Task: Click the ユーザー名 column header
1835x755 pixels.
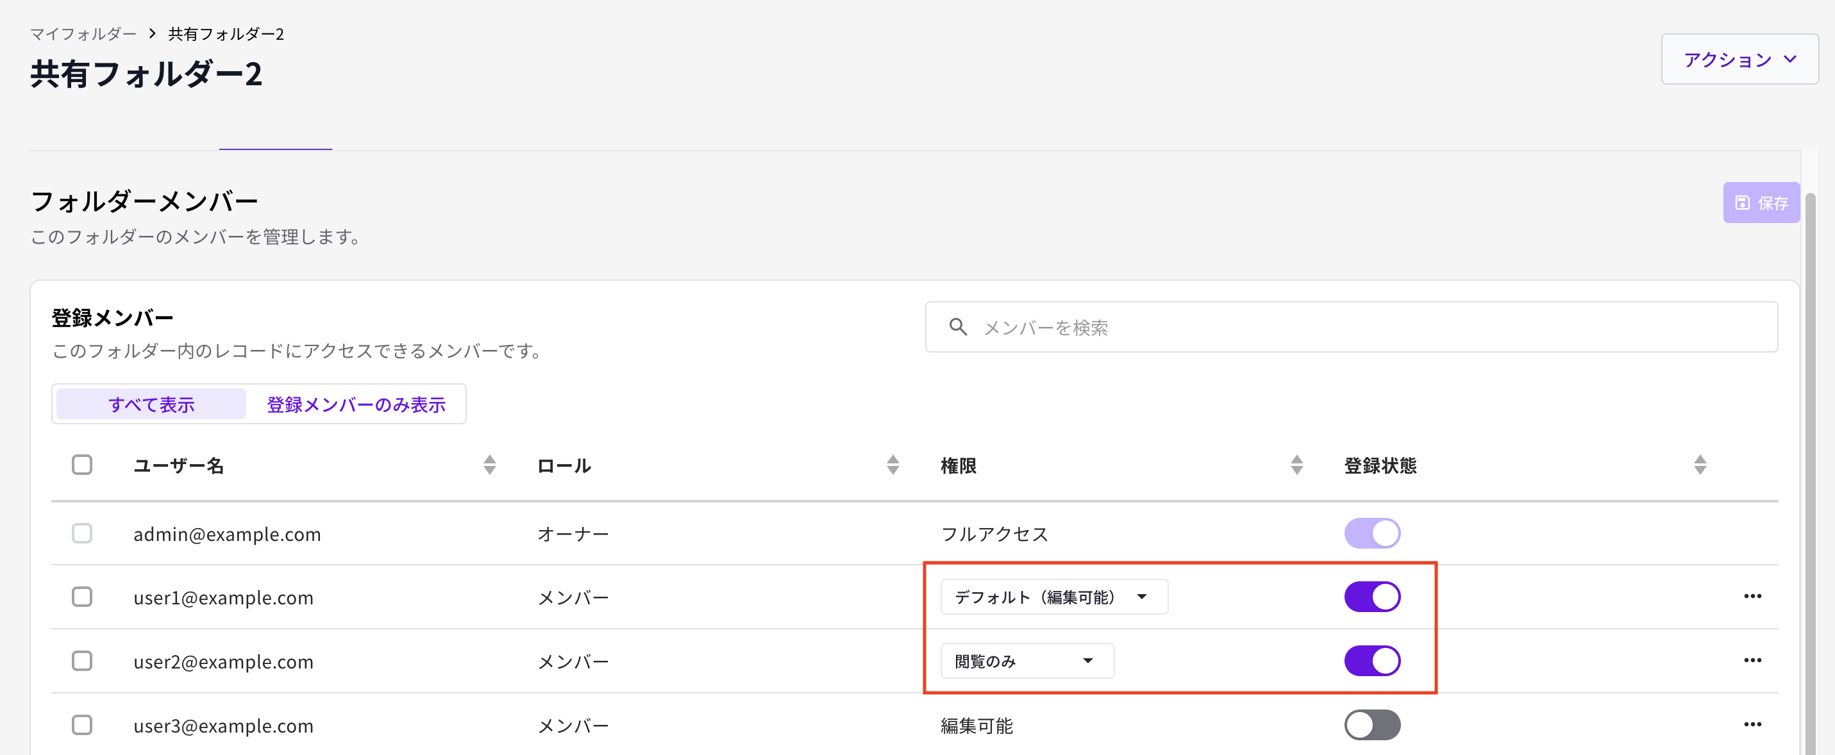Action: pyautogui.click(x=179, y=466)
